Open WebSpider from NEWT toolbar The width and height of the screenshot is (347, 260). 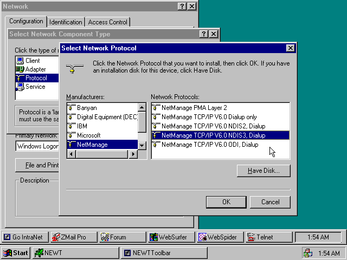pos(221,237)
